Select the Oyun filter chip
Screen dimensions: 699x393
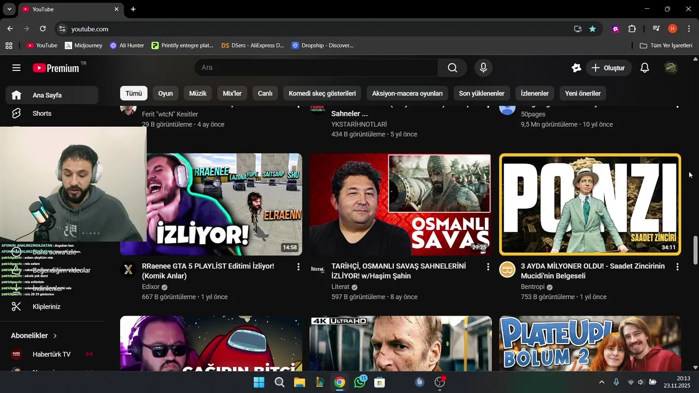click(x=165, y=93)
